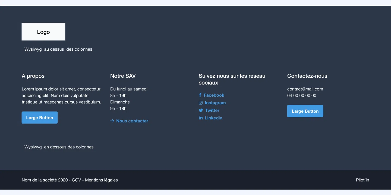The width and height of the screenshot is (391, 195).
Task: Open the Linkedin text link
Action: click(x=213, y=118)
